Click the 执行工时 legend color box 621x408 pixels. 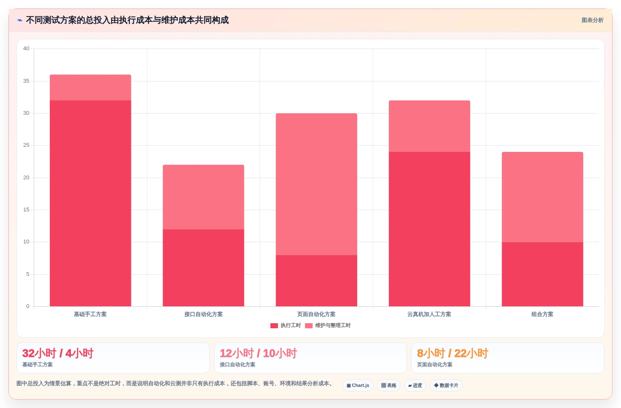274,325
